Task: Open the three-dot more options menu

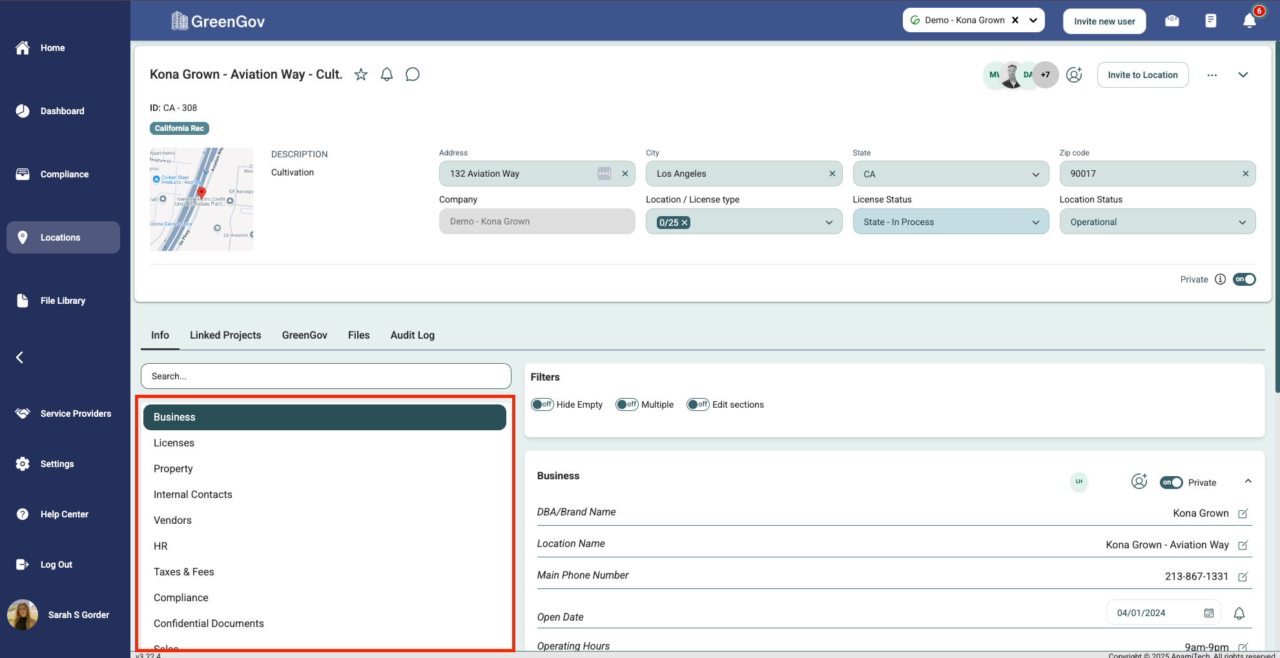Action: [x=1212, y=75]
